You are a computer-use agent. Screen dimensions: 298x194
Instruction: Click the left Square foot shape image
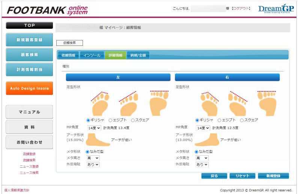pos(158,103)
